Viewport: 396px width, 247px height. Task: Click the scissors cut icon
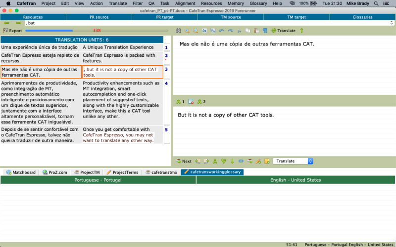(239, 31)
